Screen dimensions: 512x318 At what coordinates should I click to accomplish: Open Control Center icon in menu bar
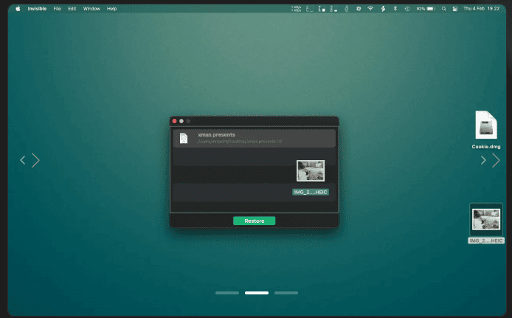coord(455,9)
